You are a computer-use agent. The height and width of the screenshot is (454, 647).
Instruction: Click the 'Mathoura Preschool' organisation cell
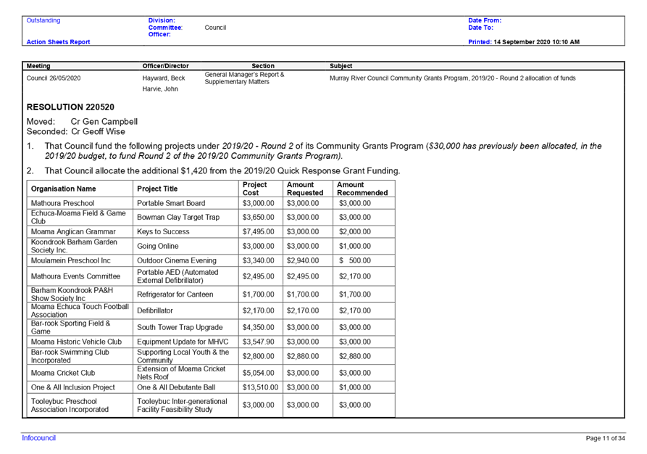tap(80, 203)
